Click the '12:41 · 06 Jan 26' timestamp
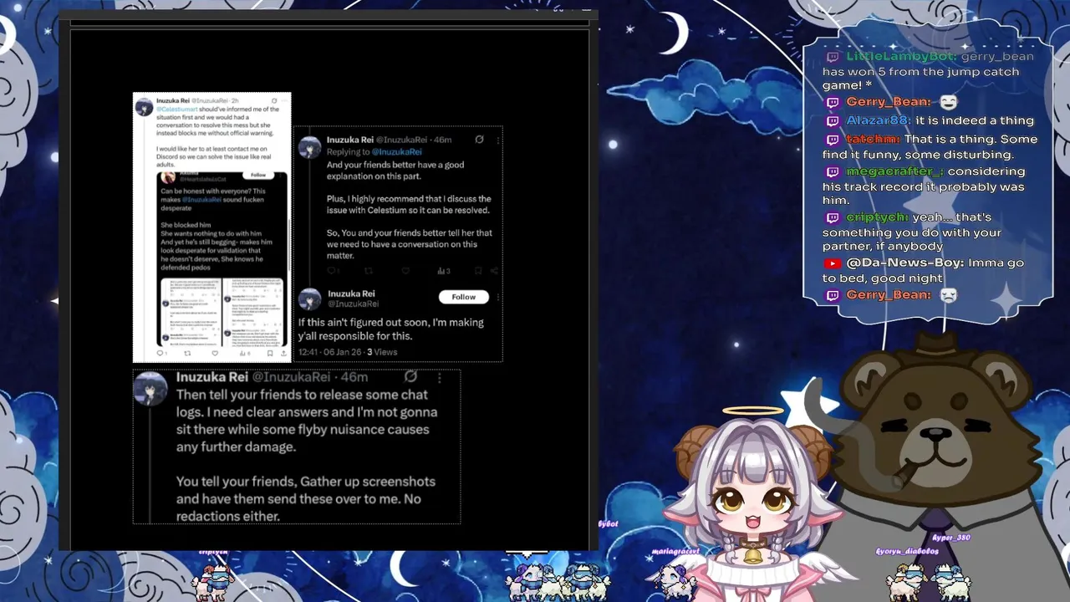Image resolution: width=1070 pixels, height=602 pixels. 330,352
